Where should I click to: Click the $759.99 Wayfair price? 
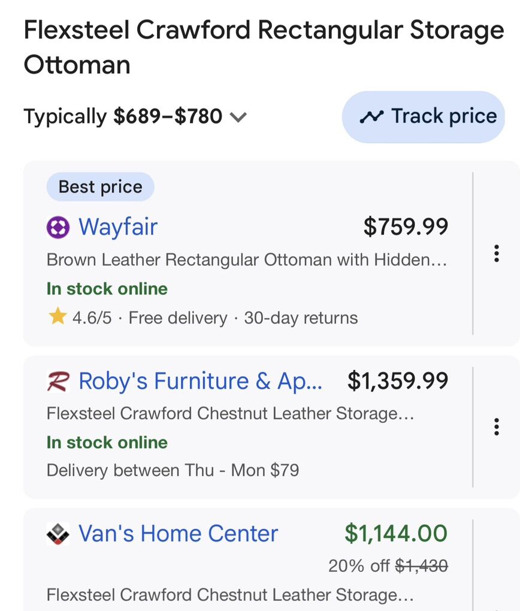pyautogui.click(x=406, y=227)
